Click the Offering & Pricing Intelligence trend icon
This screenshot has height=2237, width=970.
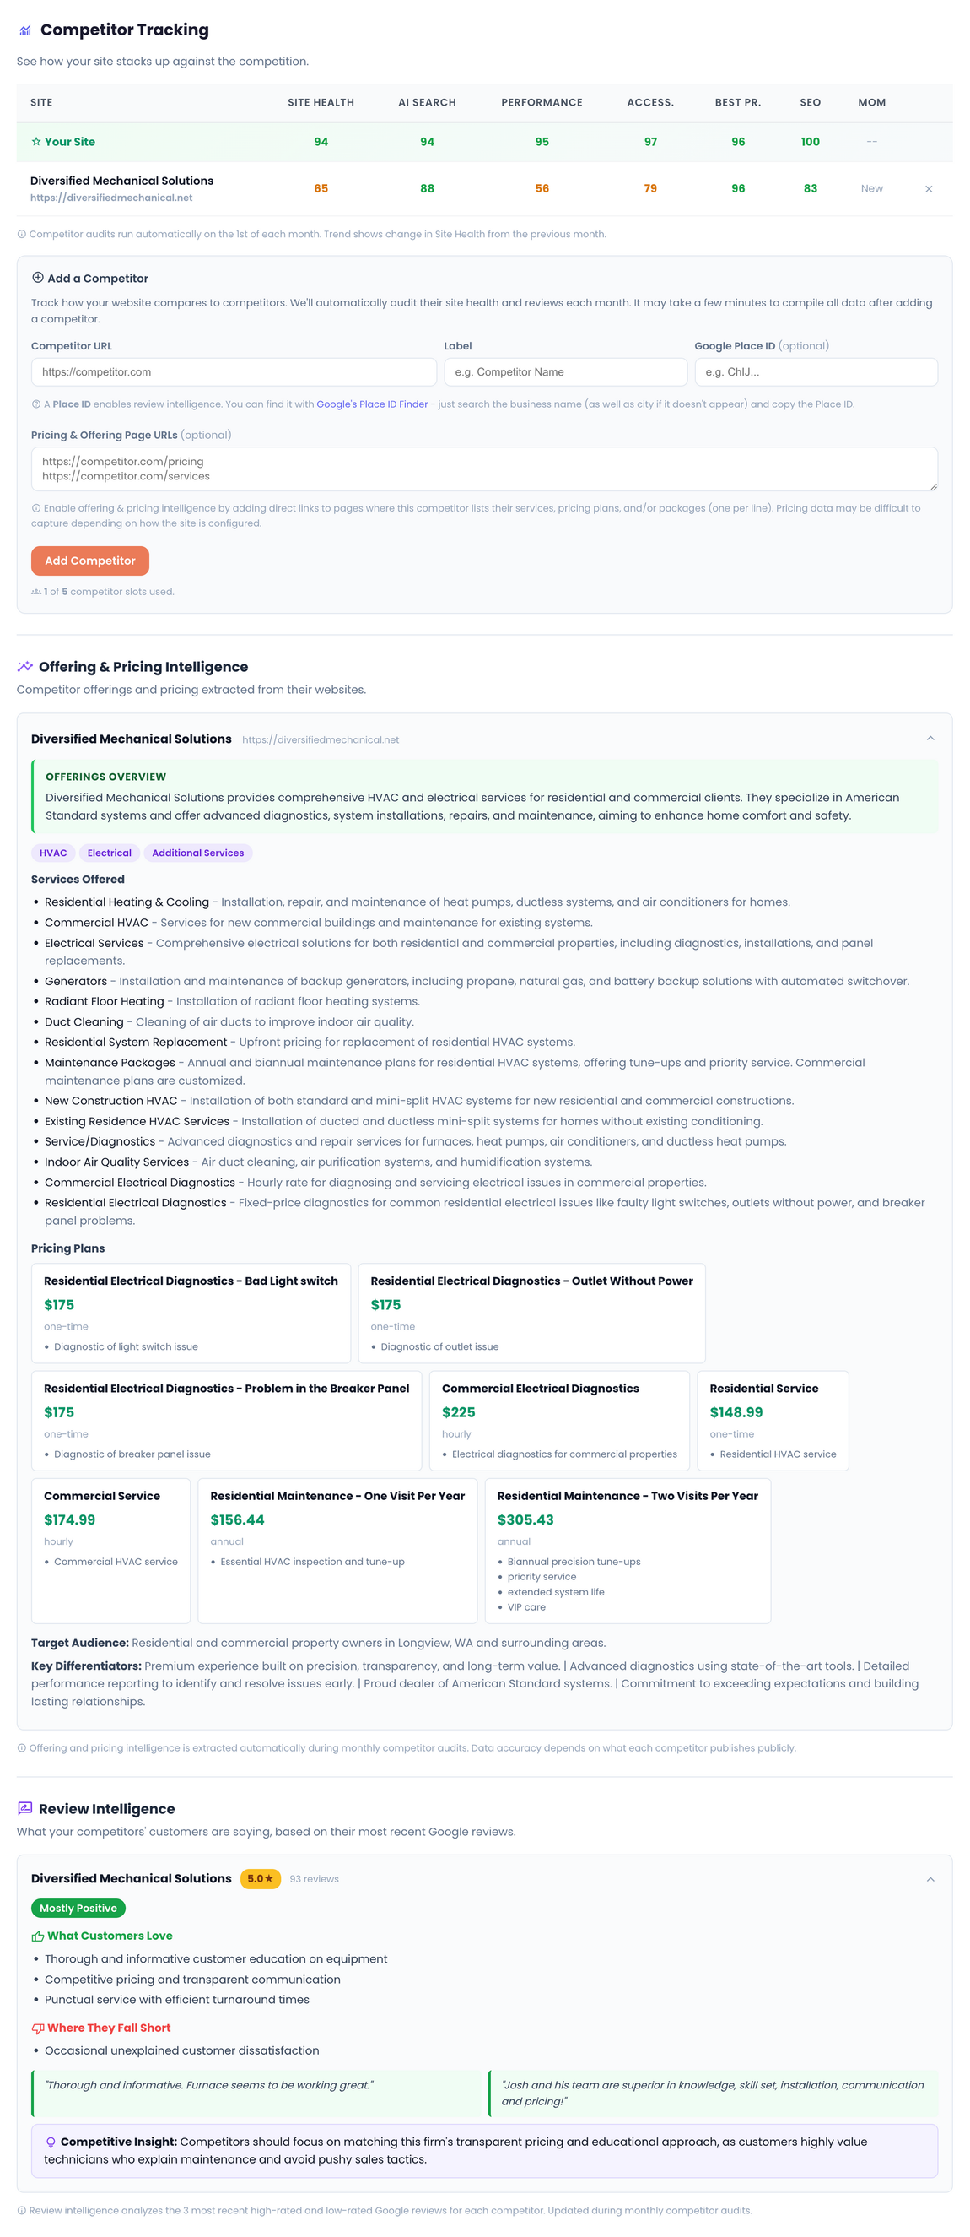(24, 667)
